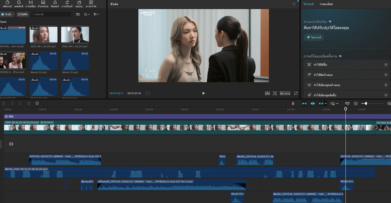The image size is (391, 203).
Task: Click the Split clip tool in timeline toolbar
Action: (x=4, y=103)
